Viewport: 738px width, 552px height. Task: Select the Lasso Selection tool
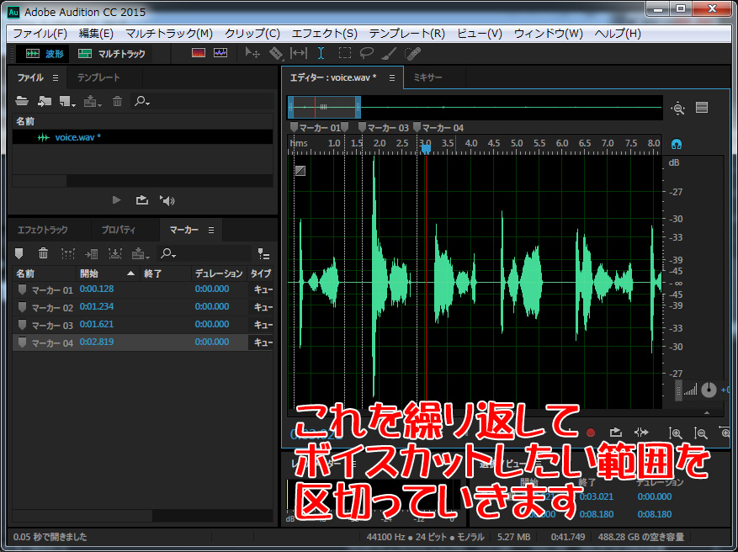tap(367, 53)
